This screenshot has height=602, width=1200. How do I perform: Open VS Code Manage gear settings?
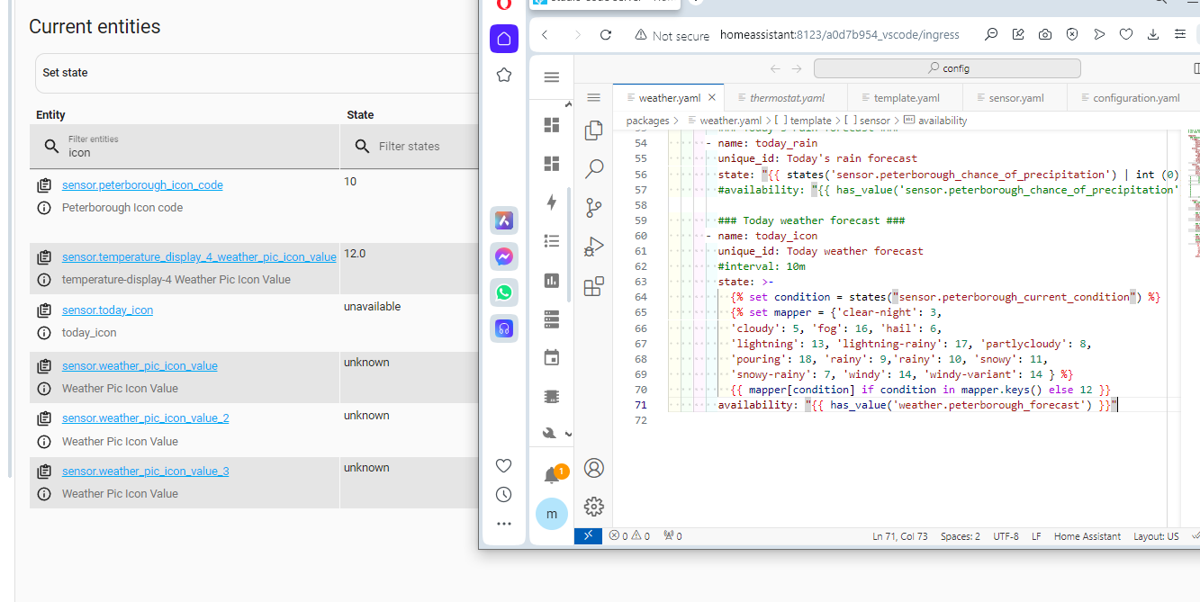pyautogui.click(x=593, y=506)
